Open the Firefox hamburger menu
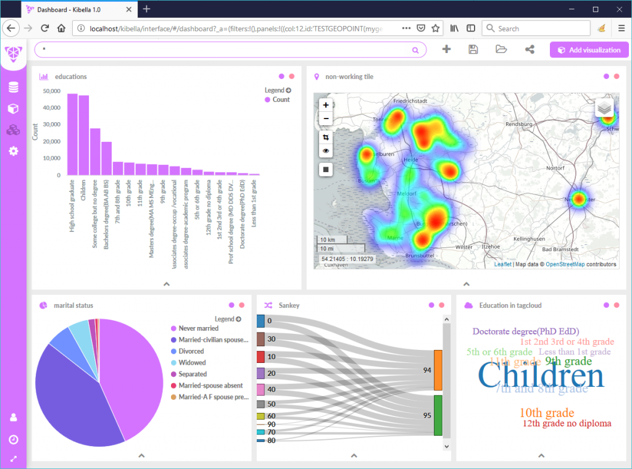 [621, 28]
